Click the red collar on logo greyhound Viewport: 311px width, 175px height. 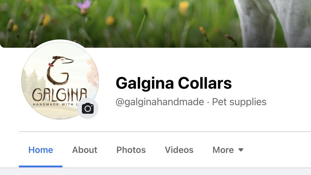click(x=51, y=65)
